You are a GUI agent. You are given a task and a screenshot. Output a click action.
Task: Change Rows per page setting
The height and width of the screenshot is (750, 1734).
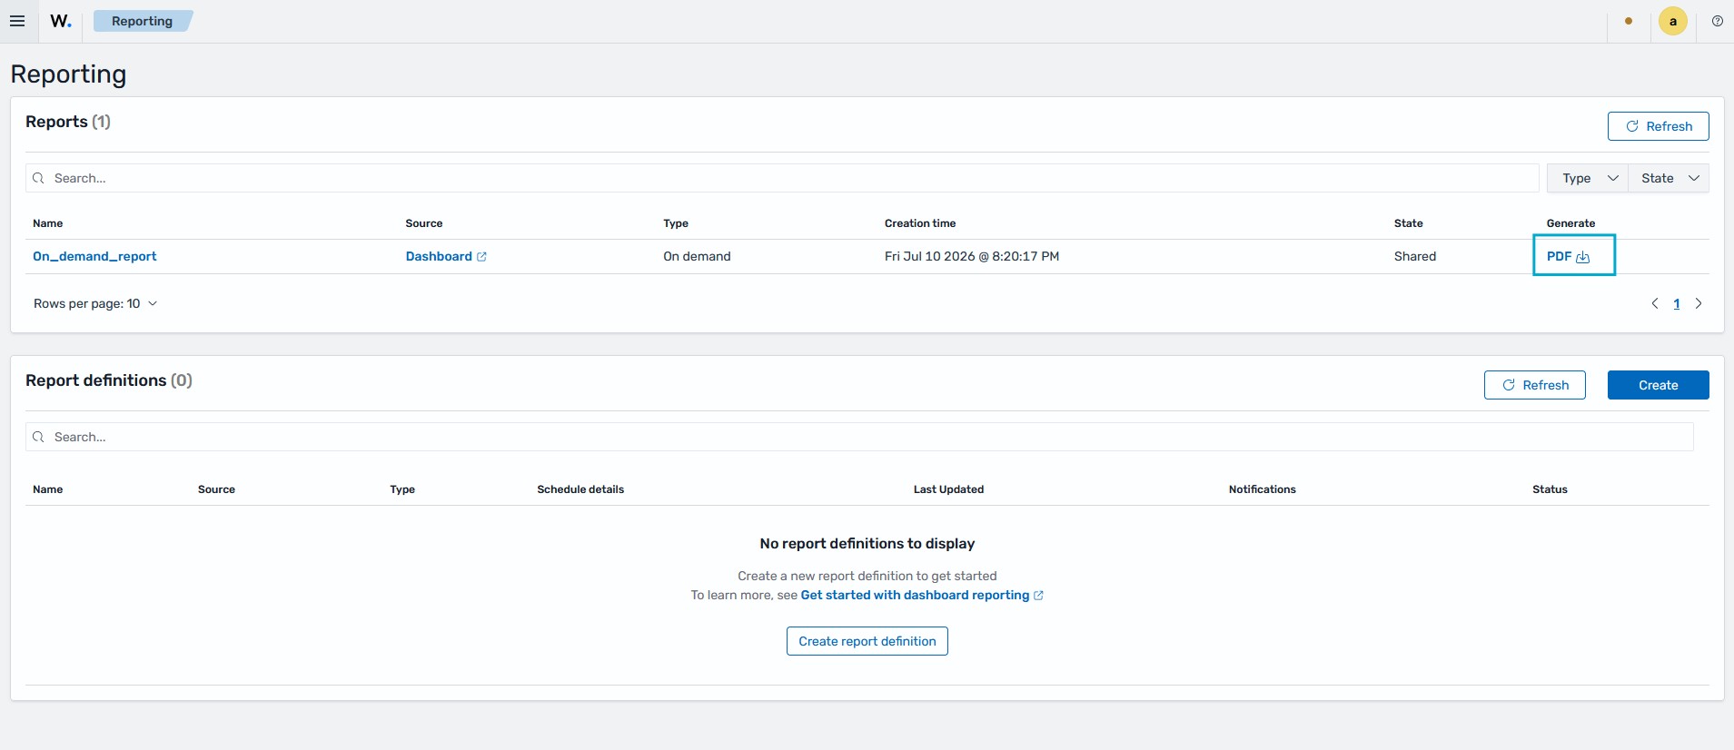[x=95, y=303]
